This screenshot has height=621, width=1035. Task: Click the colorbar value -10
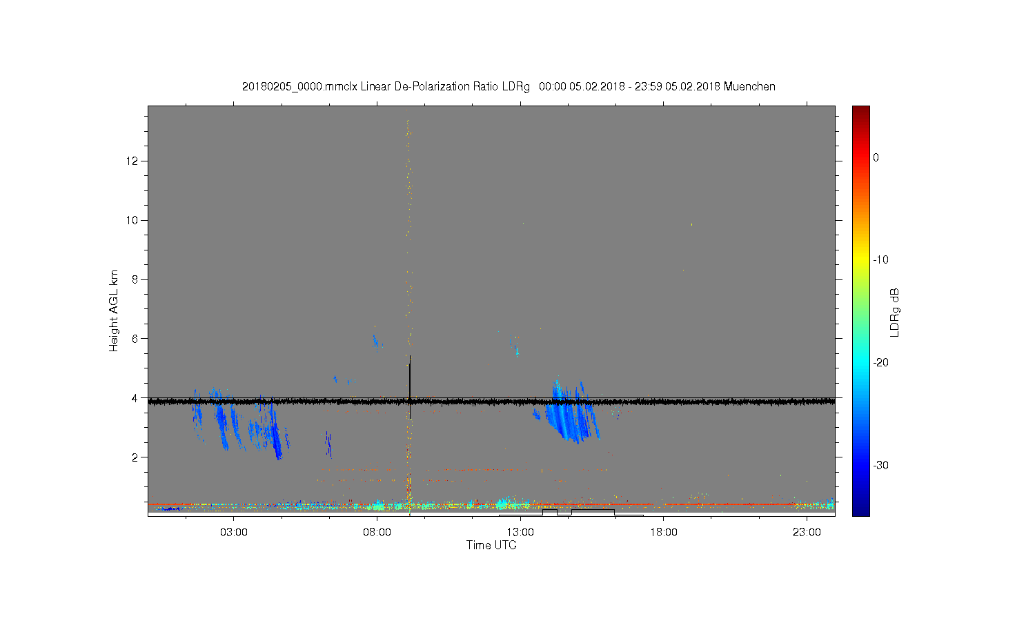880,260
